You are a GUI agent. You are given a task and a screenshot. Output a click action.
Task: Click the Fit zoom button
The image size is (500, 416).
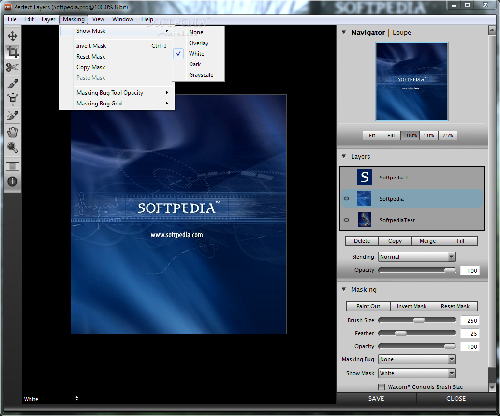(372, 135)
